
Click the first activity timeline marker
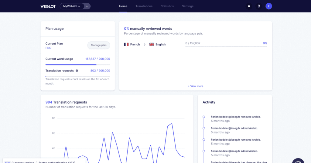click(203, 117)
